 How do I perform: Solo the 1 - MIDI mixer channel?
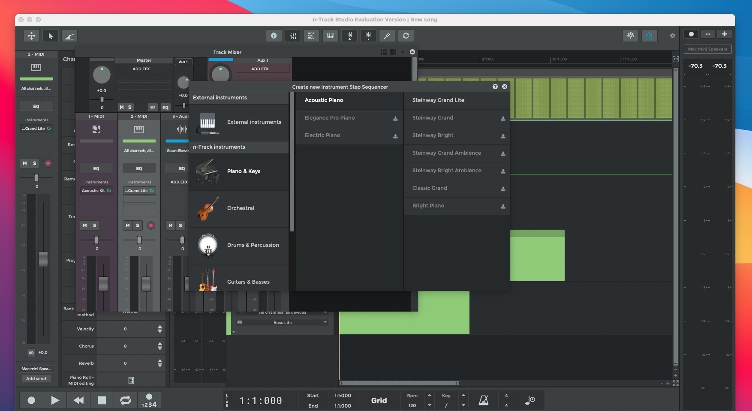coord(95,225)
